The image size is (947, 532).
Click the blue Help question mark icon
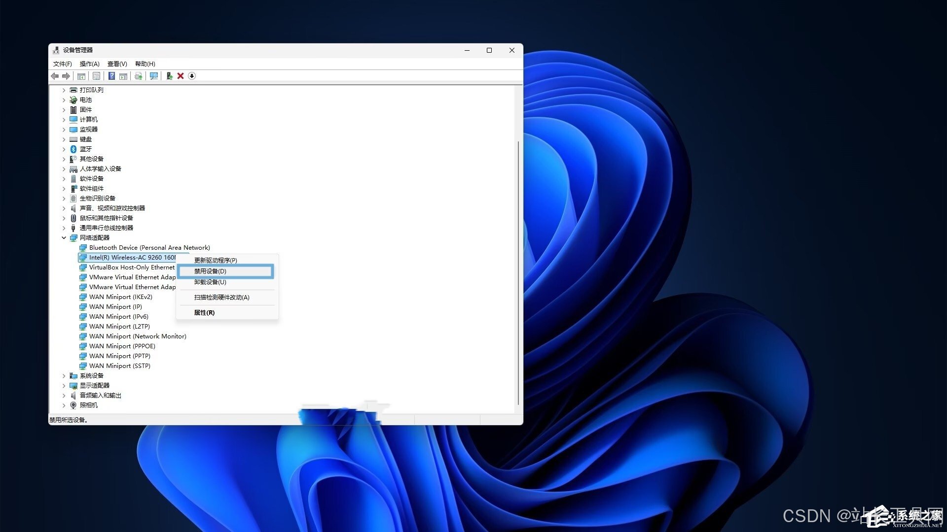click(112, 76)
